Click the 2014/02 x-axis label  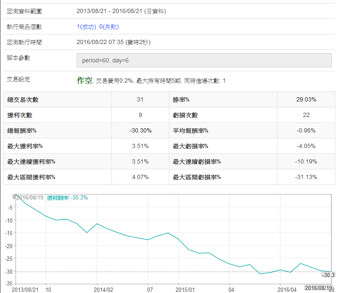pos(103,289)
